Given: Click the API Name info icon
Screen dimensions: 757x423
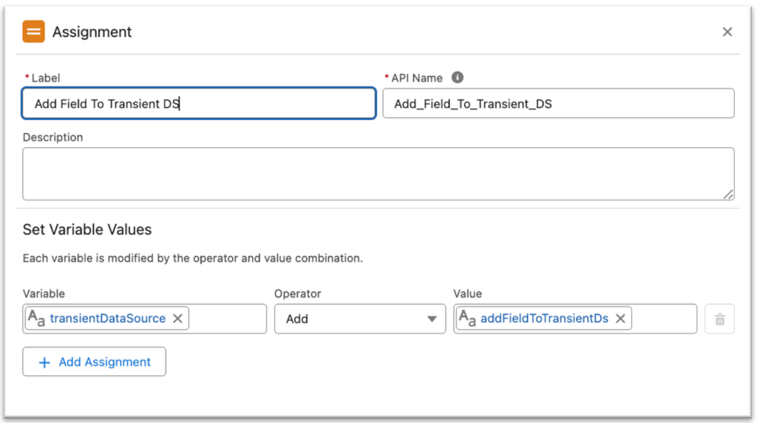Looking at the screenshot, I should click(458, 78).
